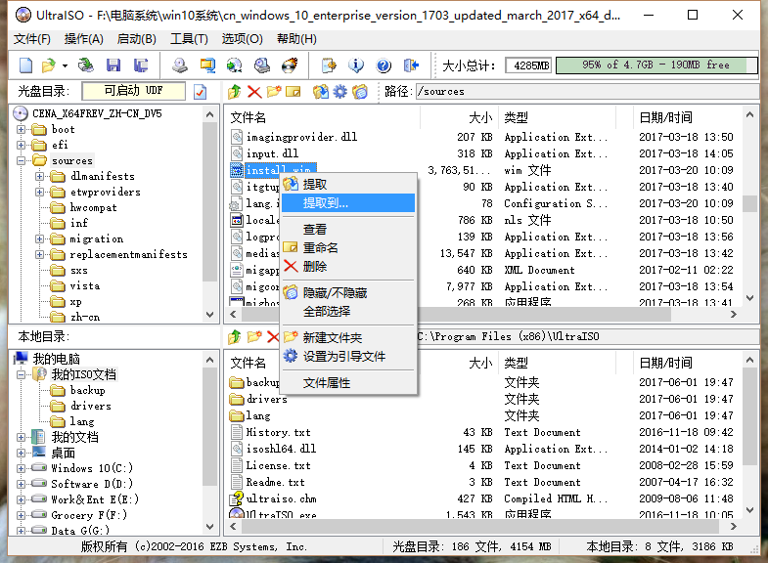Click the Make CD/DVD image drive icon

pos(180,65)
